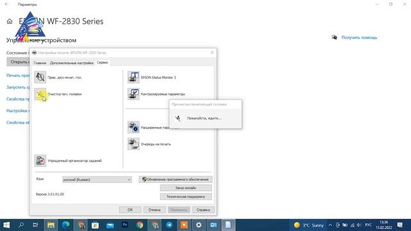Open the weather widget showing Sunny
The width and height of the screenshot is (411, 231).
(x=308, y=225)
